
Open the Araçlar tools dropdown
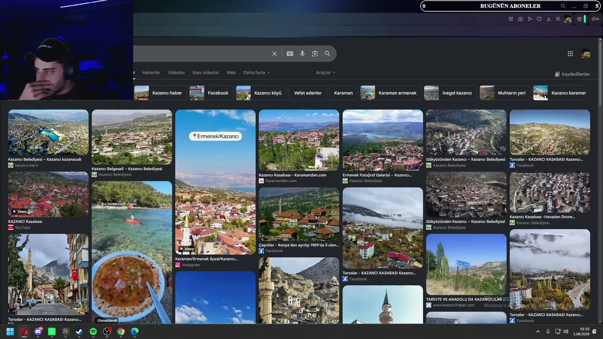[326, 73]
